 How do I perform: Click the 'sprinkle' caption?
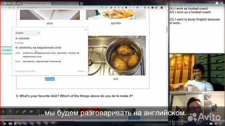point(116,23)
